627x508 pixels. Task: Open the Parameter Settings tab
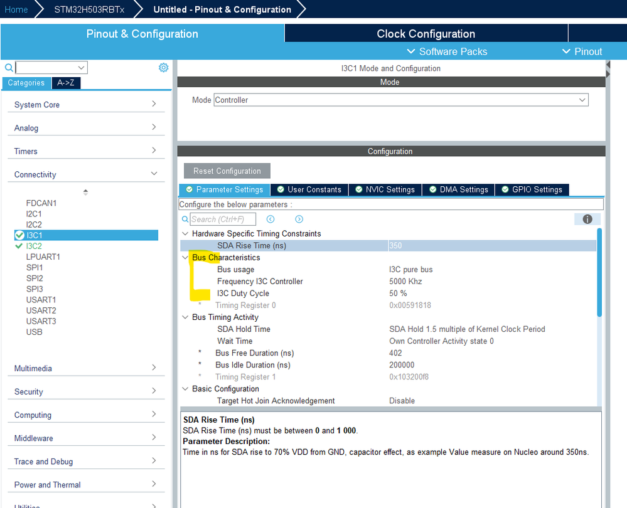coord(224,189)
